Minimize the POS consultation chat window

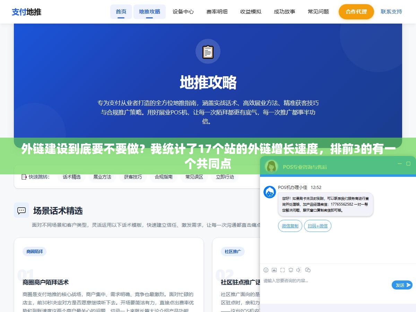point(400,164)
